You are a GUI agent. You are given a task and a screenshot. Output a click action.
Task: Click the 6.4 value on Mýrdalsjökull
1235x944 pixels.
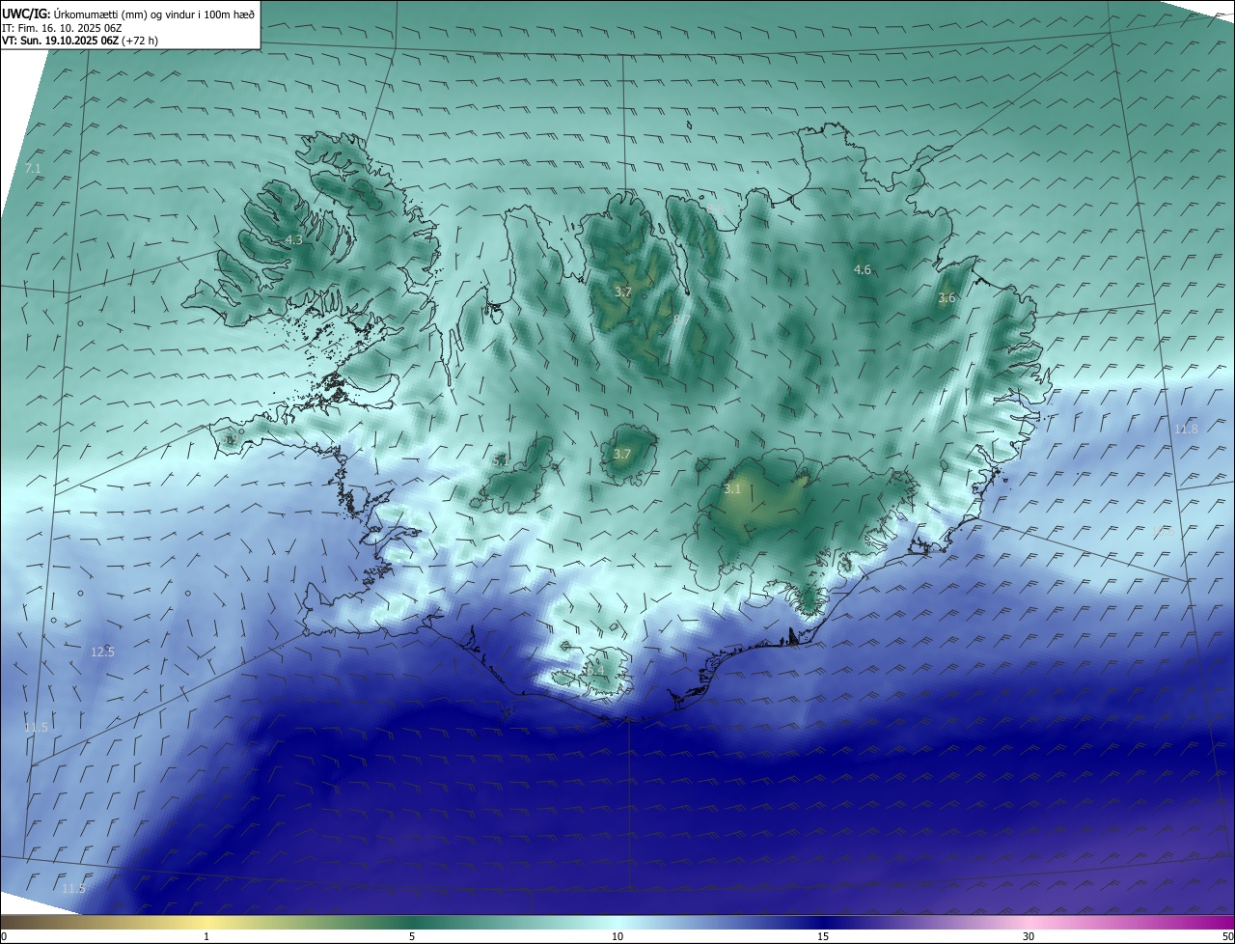(594, 670)
